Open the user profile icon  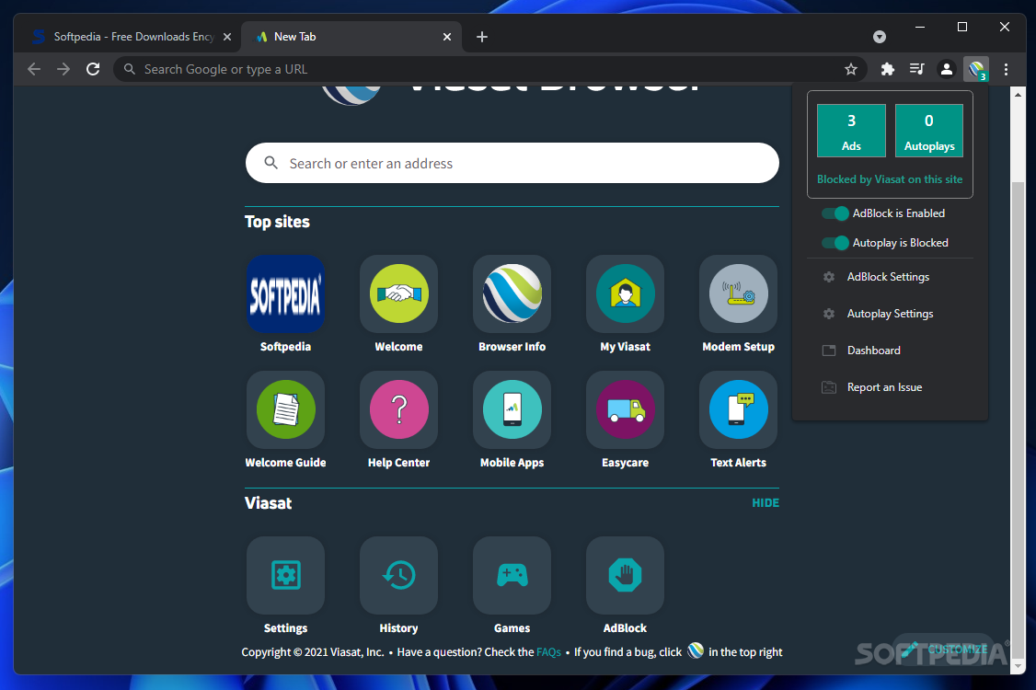pos(946,69)
